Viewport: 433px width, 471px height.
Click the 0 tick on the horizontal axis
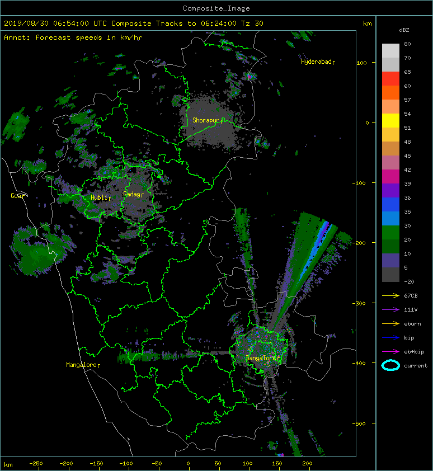point(188,464)
